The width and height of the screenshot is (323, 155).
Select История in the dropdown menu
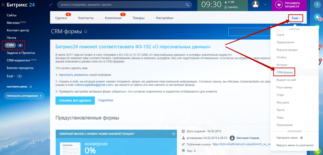282,65
